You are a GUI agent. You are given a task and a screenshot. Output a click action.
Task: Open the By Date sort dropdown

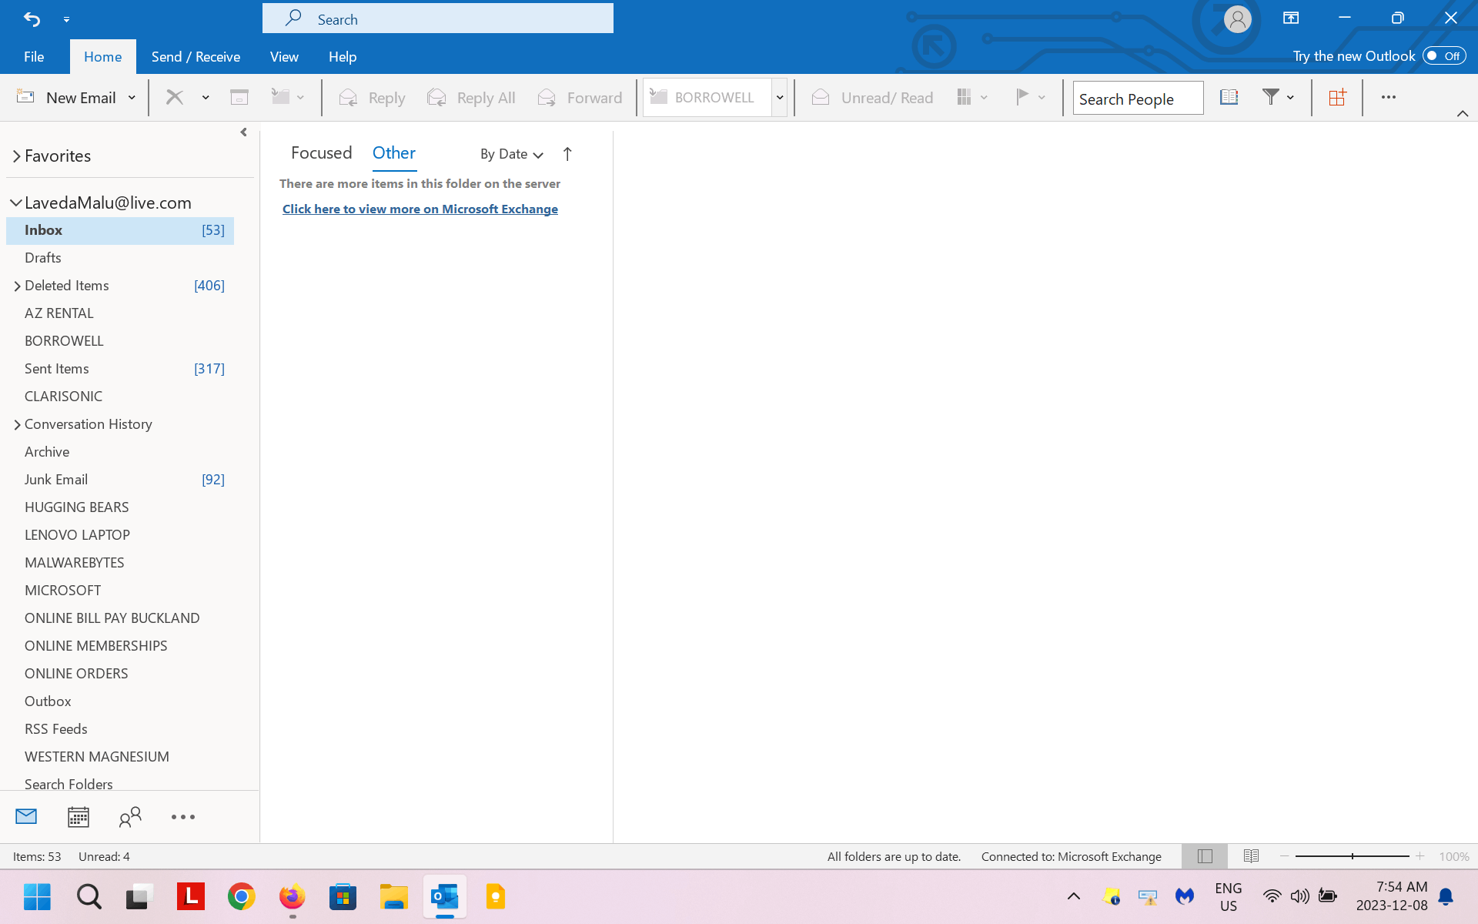(511, 154)
